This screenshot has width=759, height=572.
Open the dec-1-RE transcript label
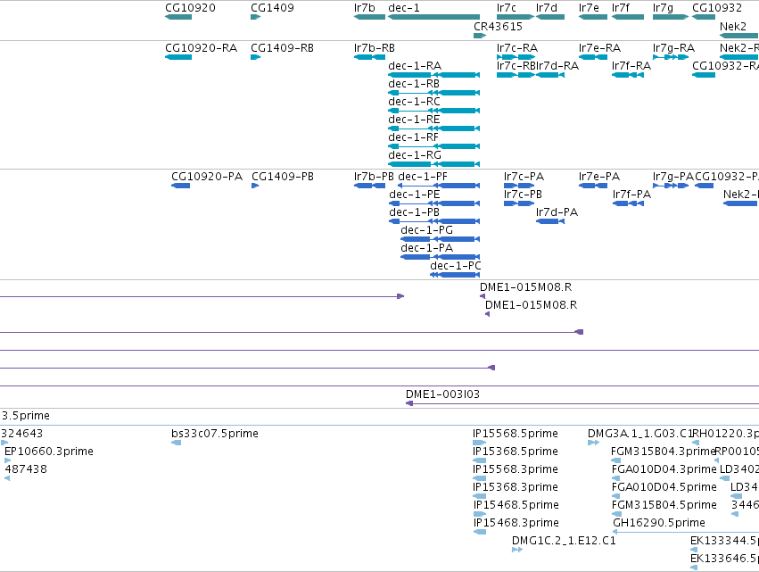[414, 120]
